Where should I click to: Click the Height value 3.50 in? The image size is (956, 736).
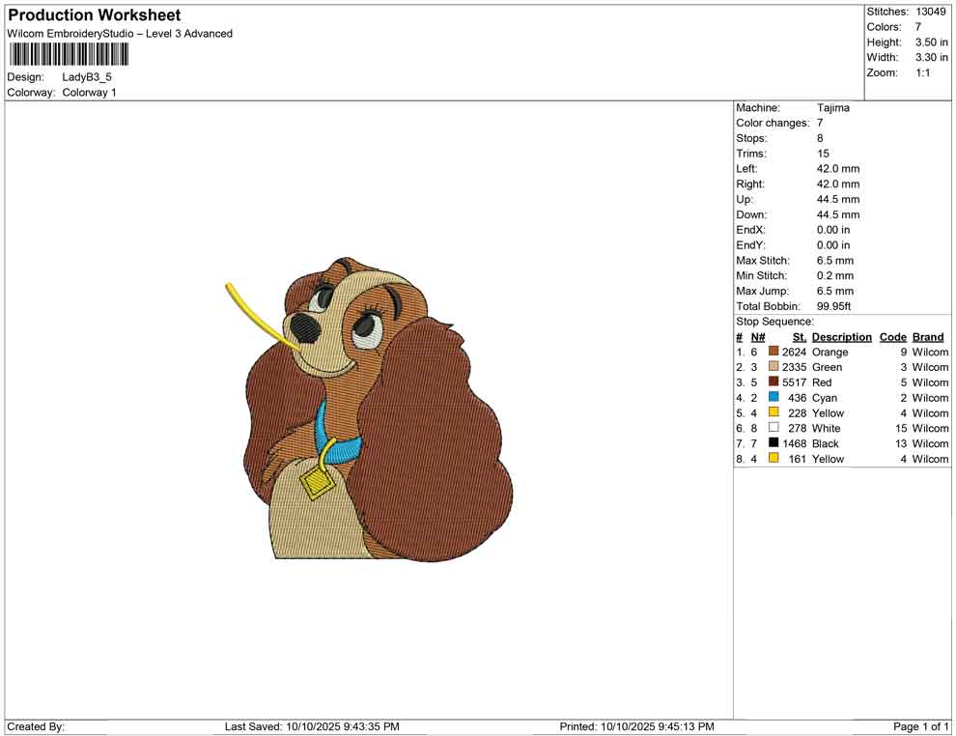click(931, 42)
